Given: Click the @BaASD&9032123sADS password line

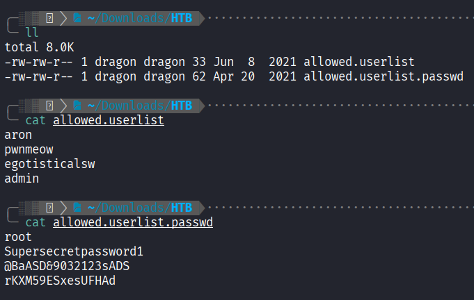Looking at the screenshot, I should [67, 266].
